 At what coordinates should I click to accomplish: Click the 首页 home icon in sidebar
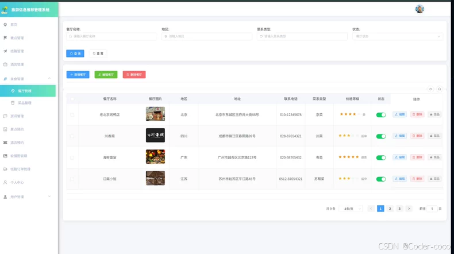coord(5,25)
